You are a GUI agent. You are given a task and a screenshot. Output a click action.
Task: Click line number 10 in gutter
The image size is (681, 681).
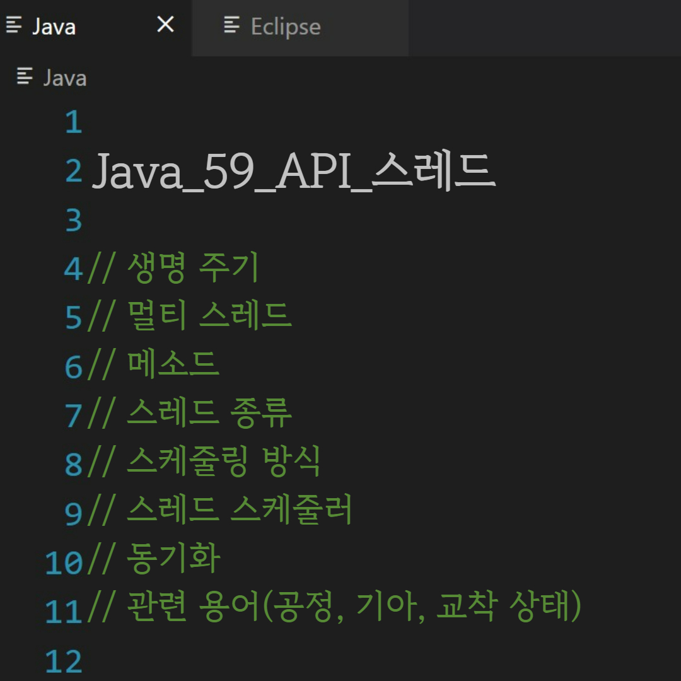coord(64,563)
